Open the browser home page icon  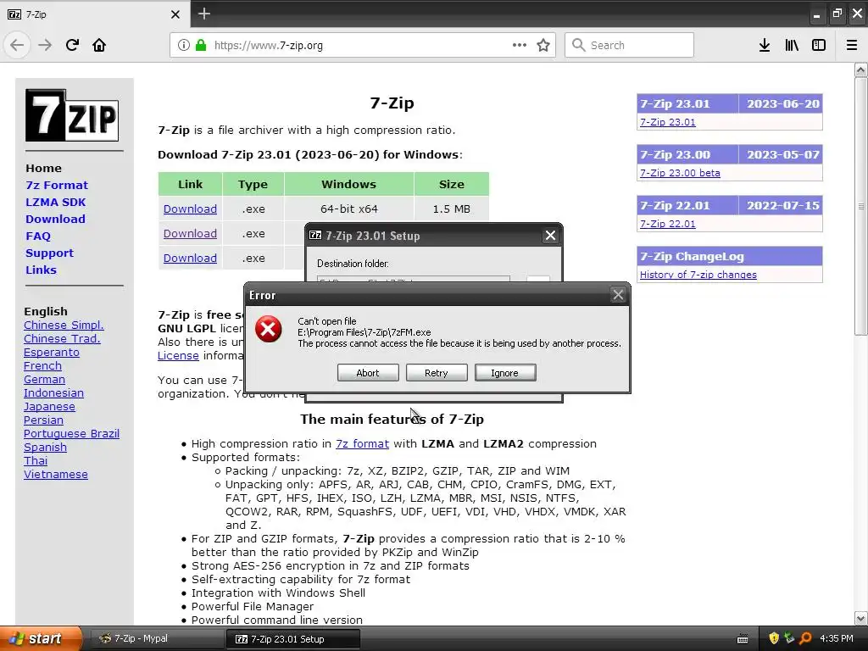(x=99, y=45)
